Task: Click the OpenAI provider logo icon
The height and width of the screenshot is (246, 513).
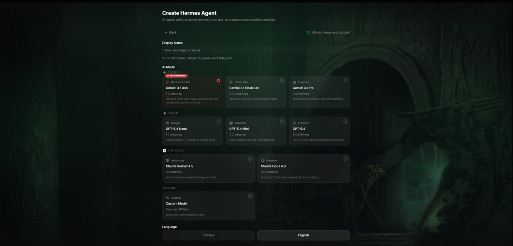Action: [x=165, y=113]
